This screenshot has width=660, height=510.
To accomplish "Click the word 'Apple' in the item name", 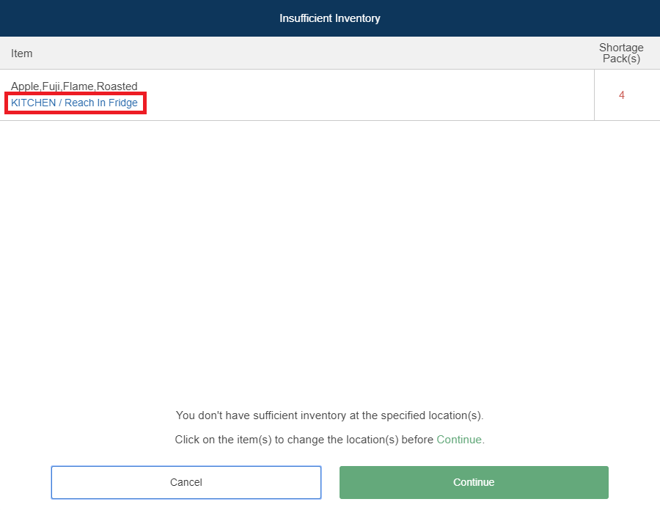I will (24, 86).
